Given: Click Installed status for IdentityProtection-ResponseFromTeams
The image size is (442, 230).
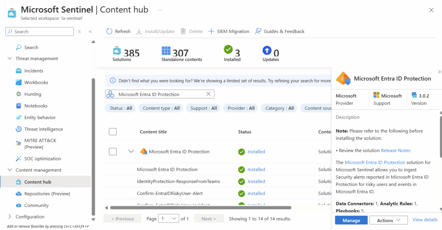Looking at the screenshot, I should tap(256, 181).
